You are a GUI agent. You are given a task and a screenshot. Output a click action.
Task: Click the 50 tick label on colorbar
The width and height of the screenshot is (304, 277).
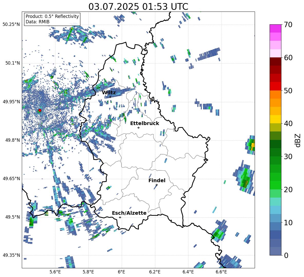point(288,91)
